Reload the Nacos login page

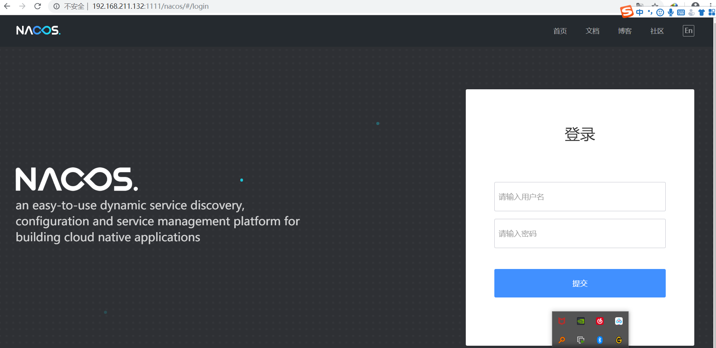tap(37, 6)
